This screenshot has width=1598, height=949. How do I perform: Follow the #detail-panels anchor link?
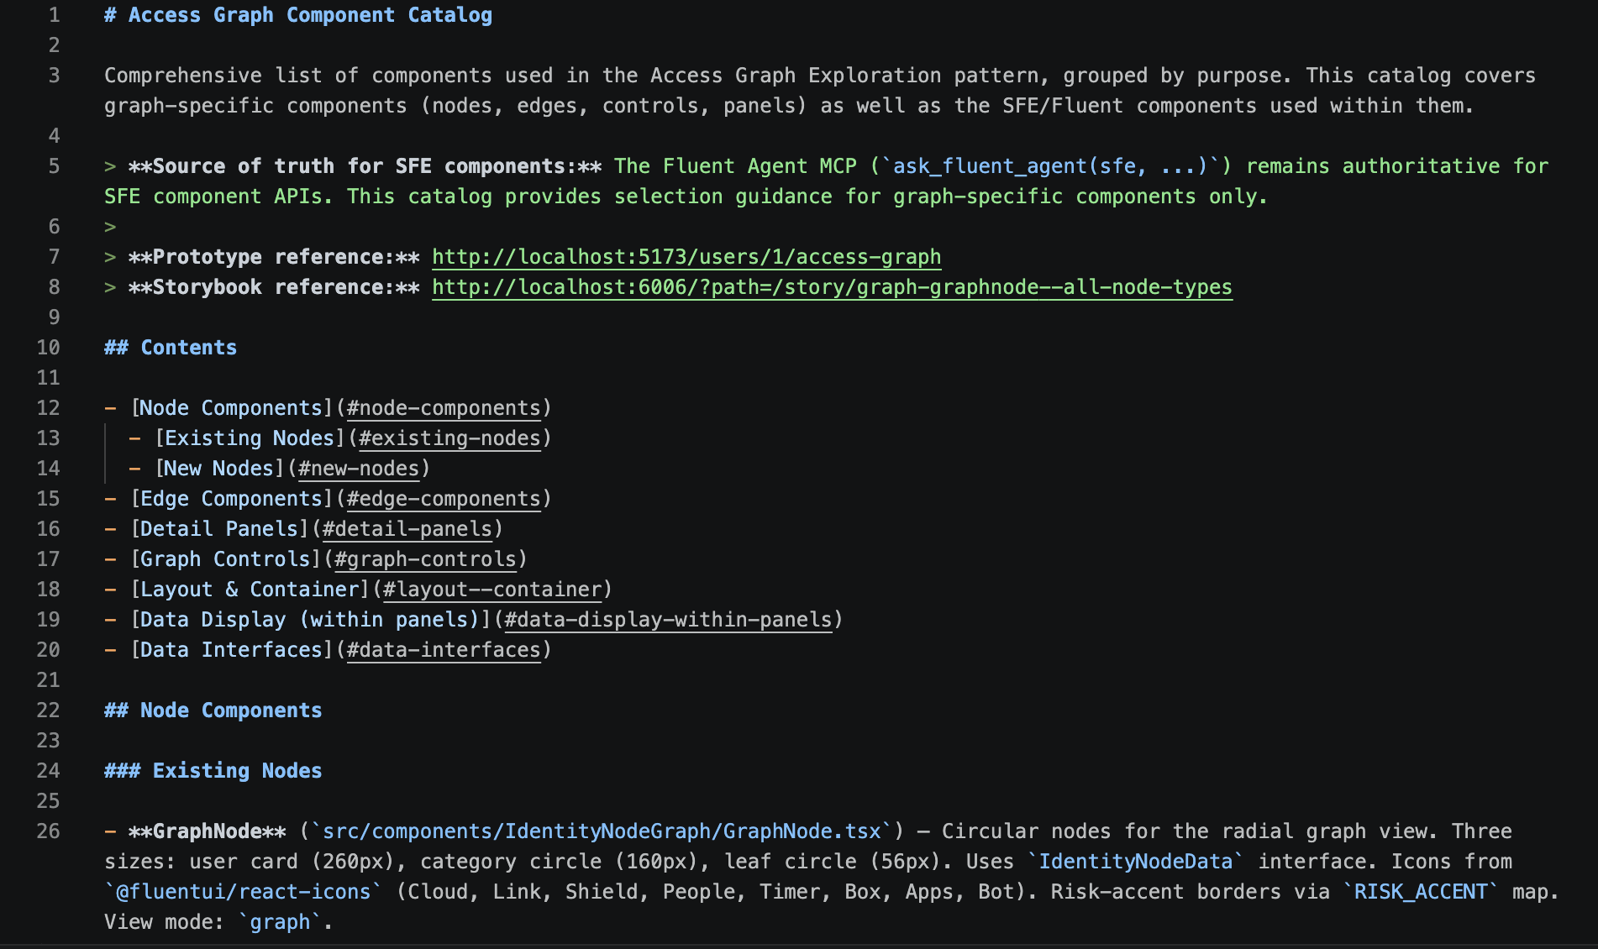point(407,529)
